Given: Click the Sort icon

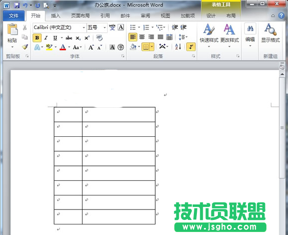Looking at the screenshot, I should pos(178,47).
